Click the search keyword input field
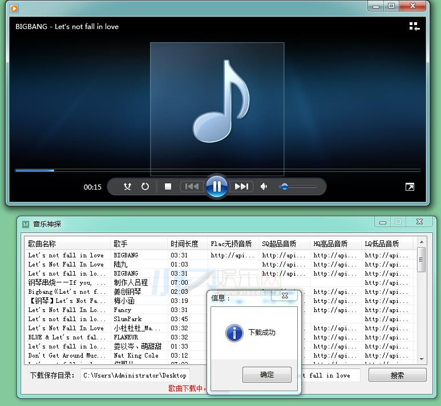Viewport: 441px width, 406px height. (x=330, y=375)
